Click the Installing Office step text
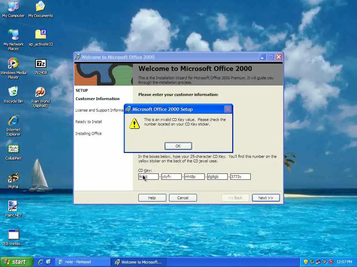Image resolution: width=357 pixels, height=267 pixels. pyautogui.click(x=88, y=133)
